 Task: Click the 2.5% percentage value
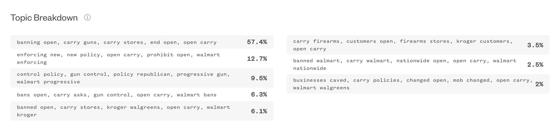pyautogui.click(x=535, y=65)
